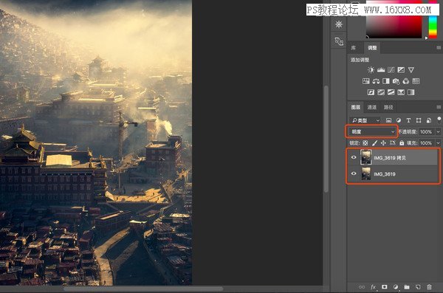Add a Brightness/Contrast adjustment
Screen dimensions: 443x293
pyautogui.click(x=371, y=70)
